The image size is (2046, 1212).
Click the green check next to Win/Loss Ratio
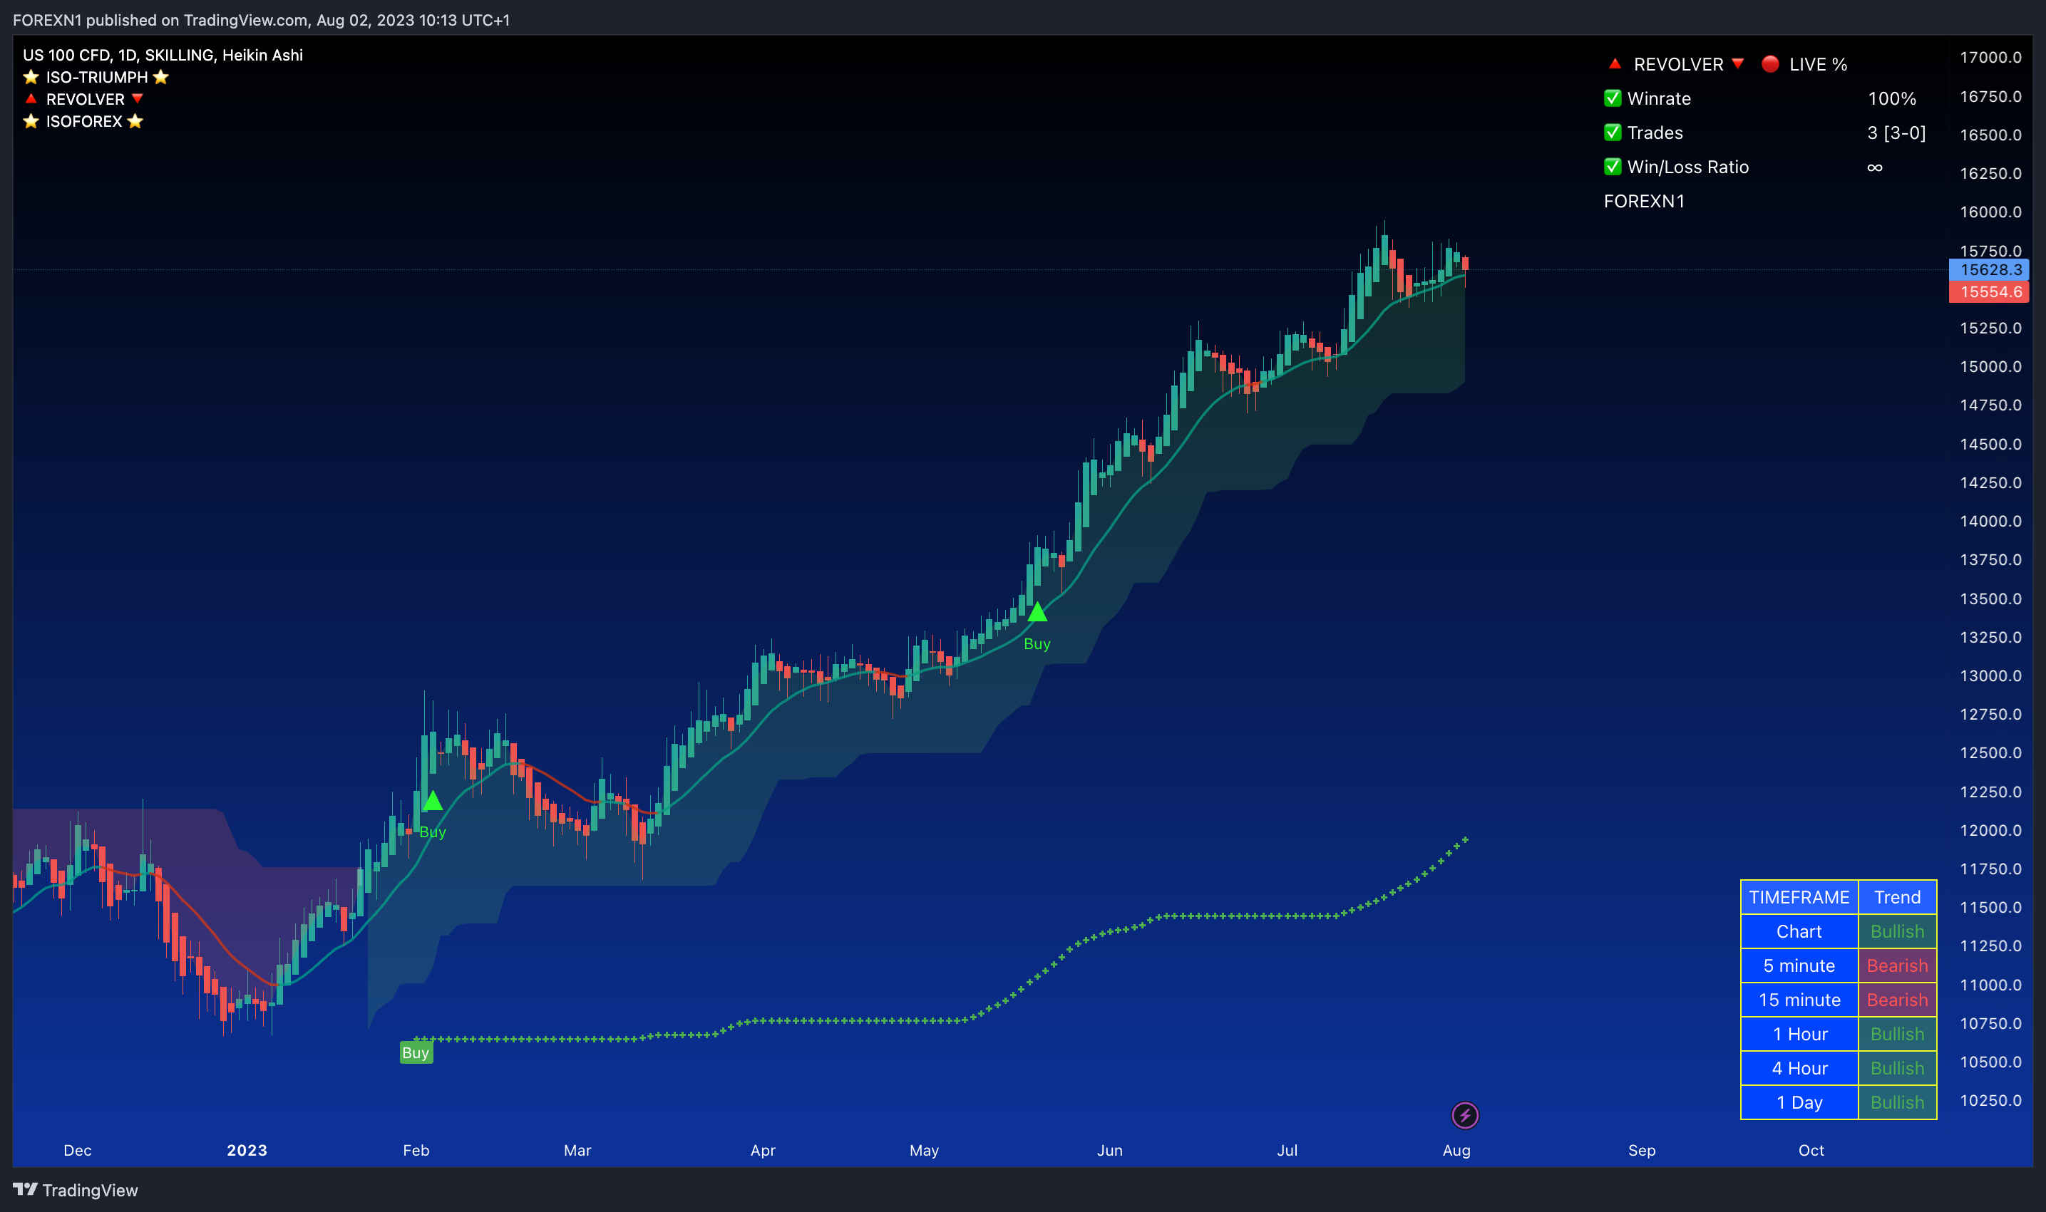pos(1612,167)
